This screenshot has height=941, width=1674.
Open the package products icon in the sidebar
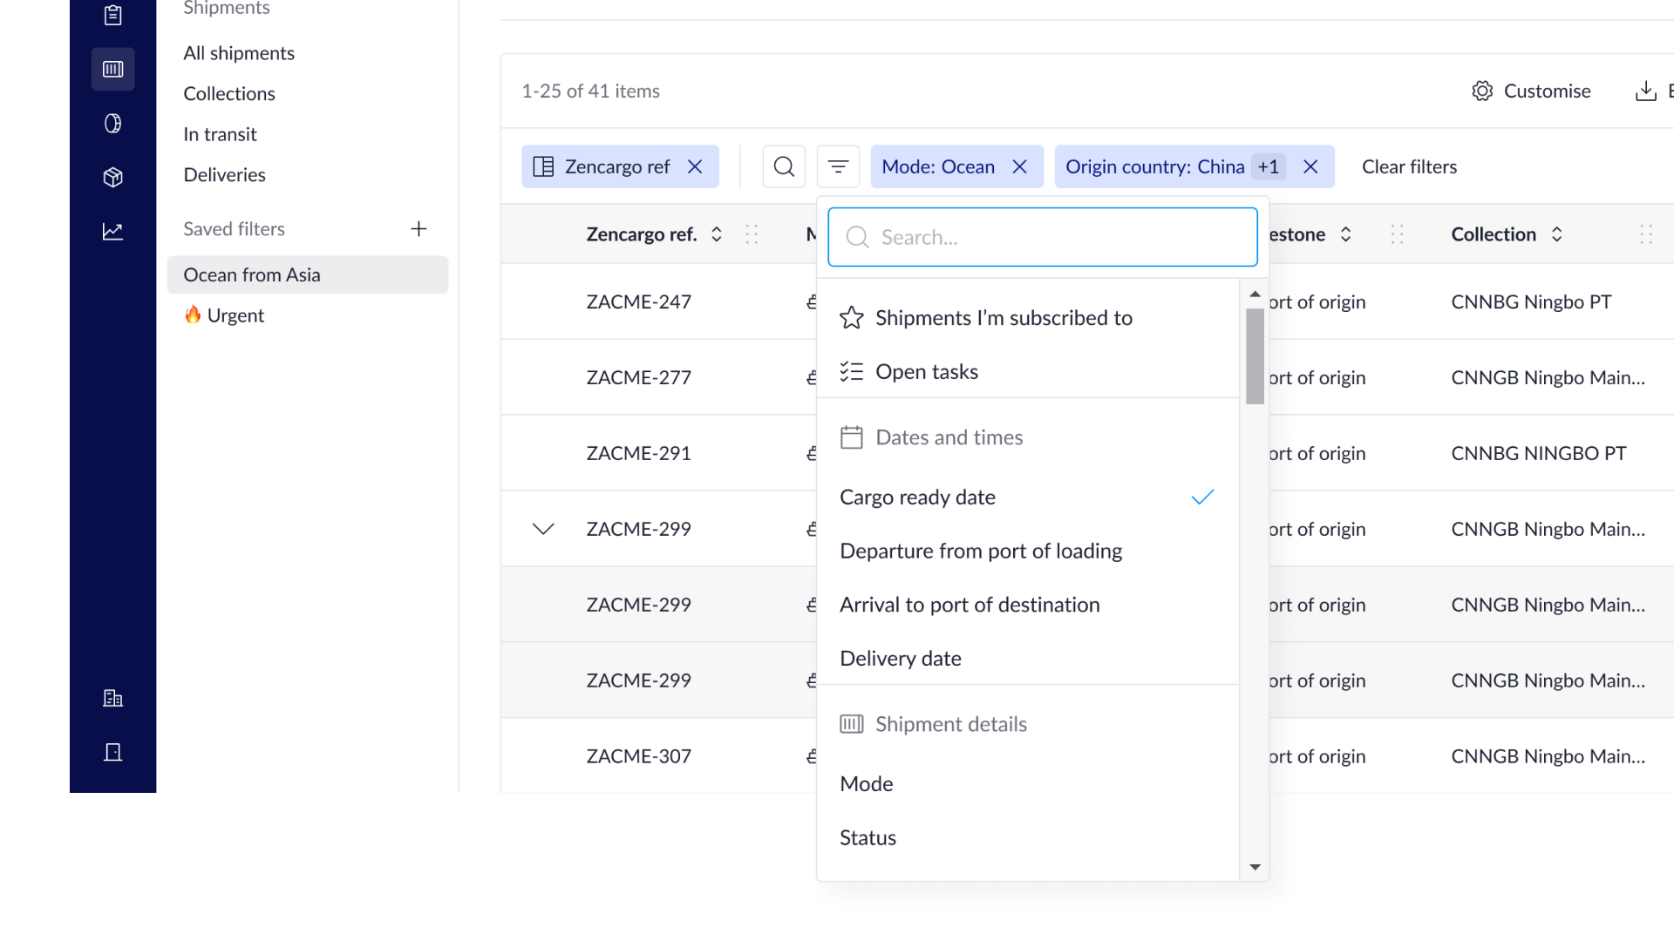[112, 177]
